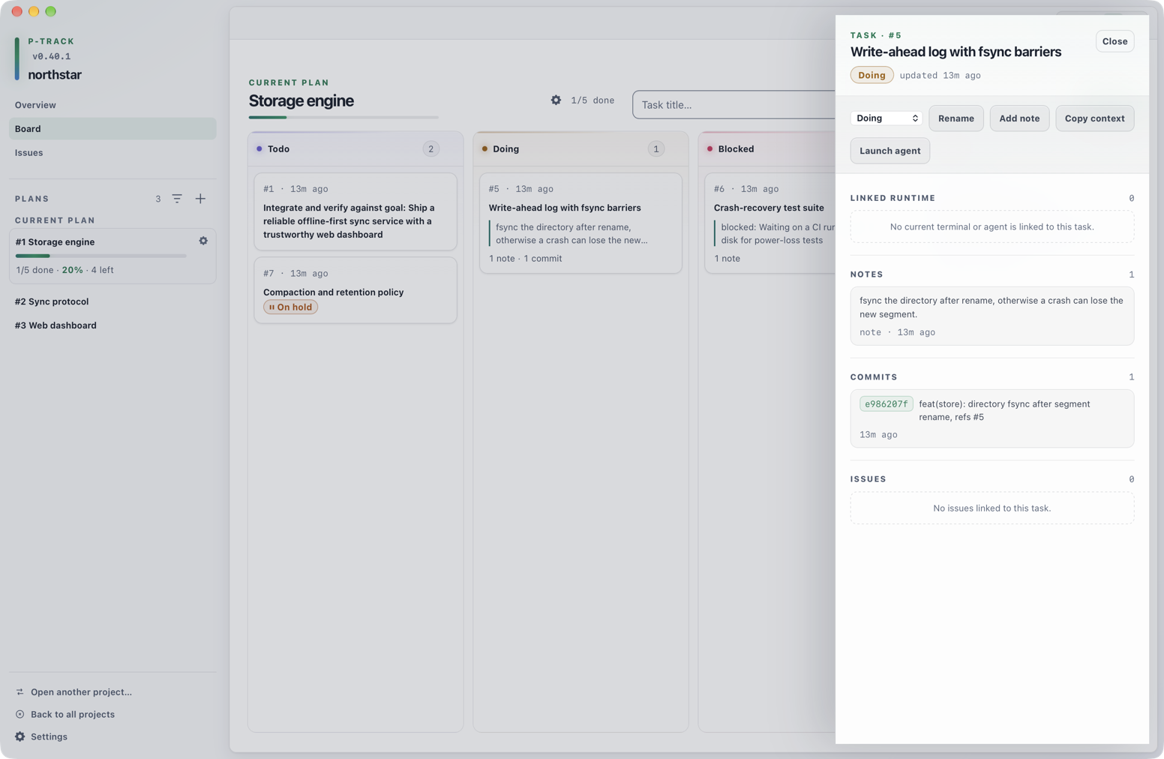Click the orange Doing column dot
The width and height of the screenshot is (1164, 759).
point(484,148)
